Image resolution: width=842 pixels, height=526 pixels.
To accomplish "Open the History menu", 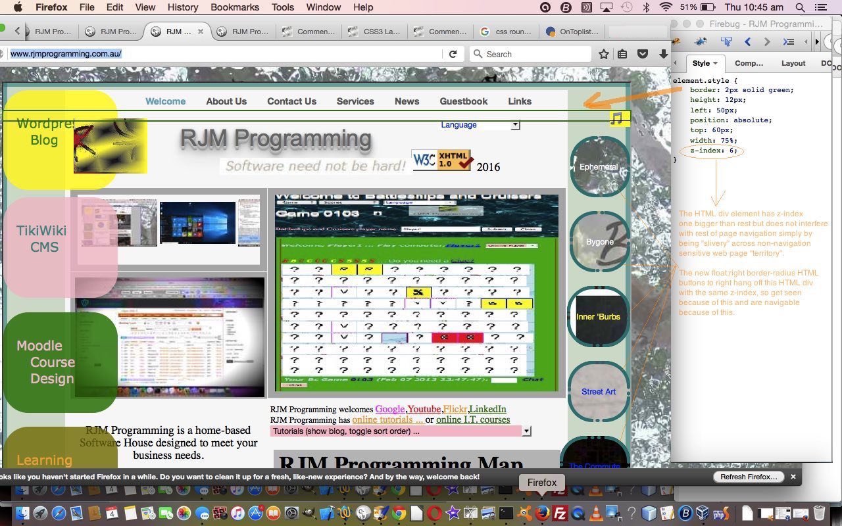I will tap(182, 7).
